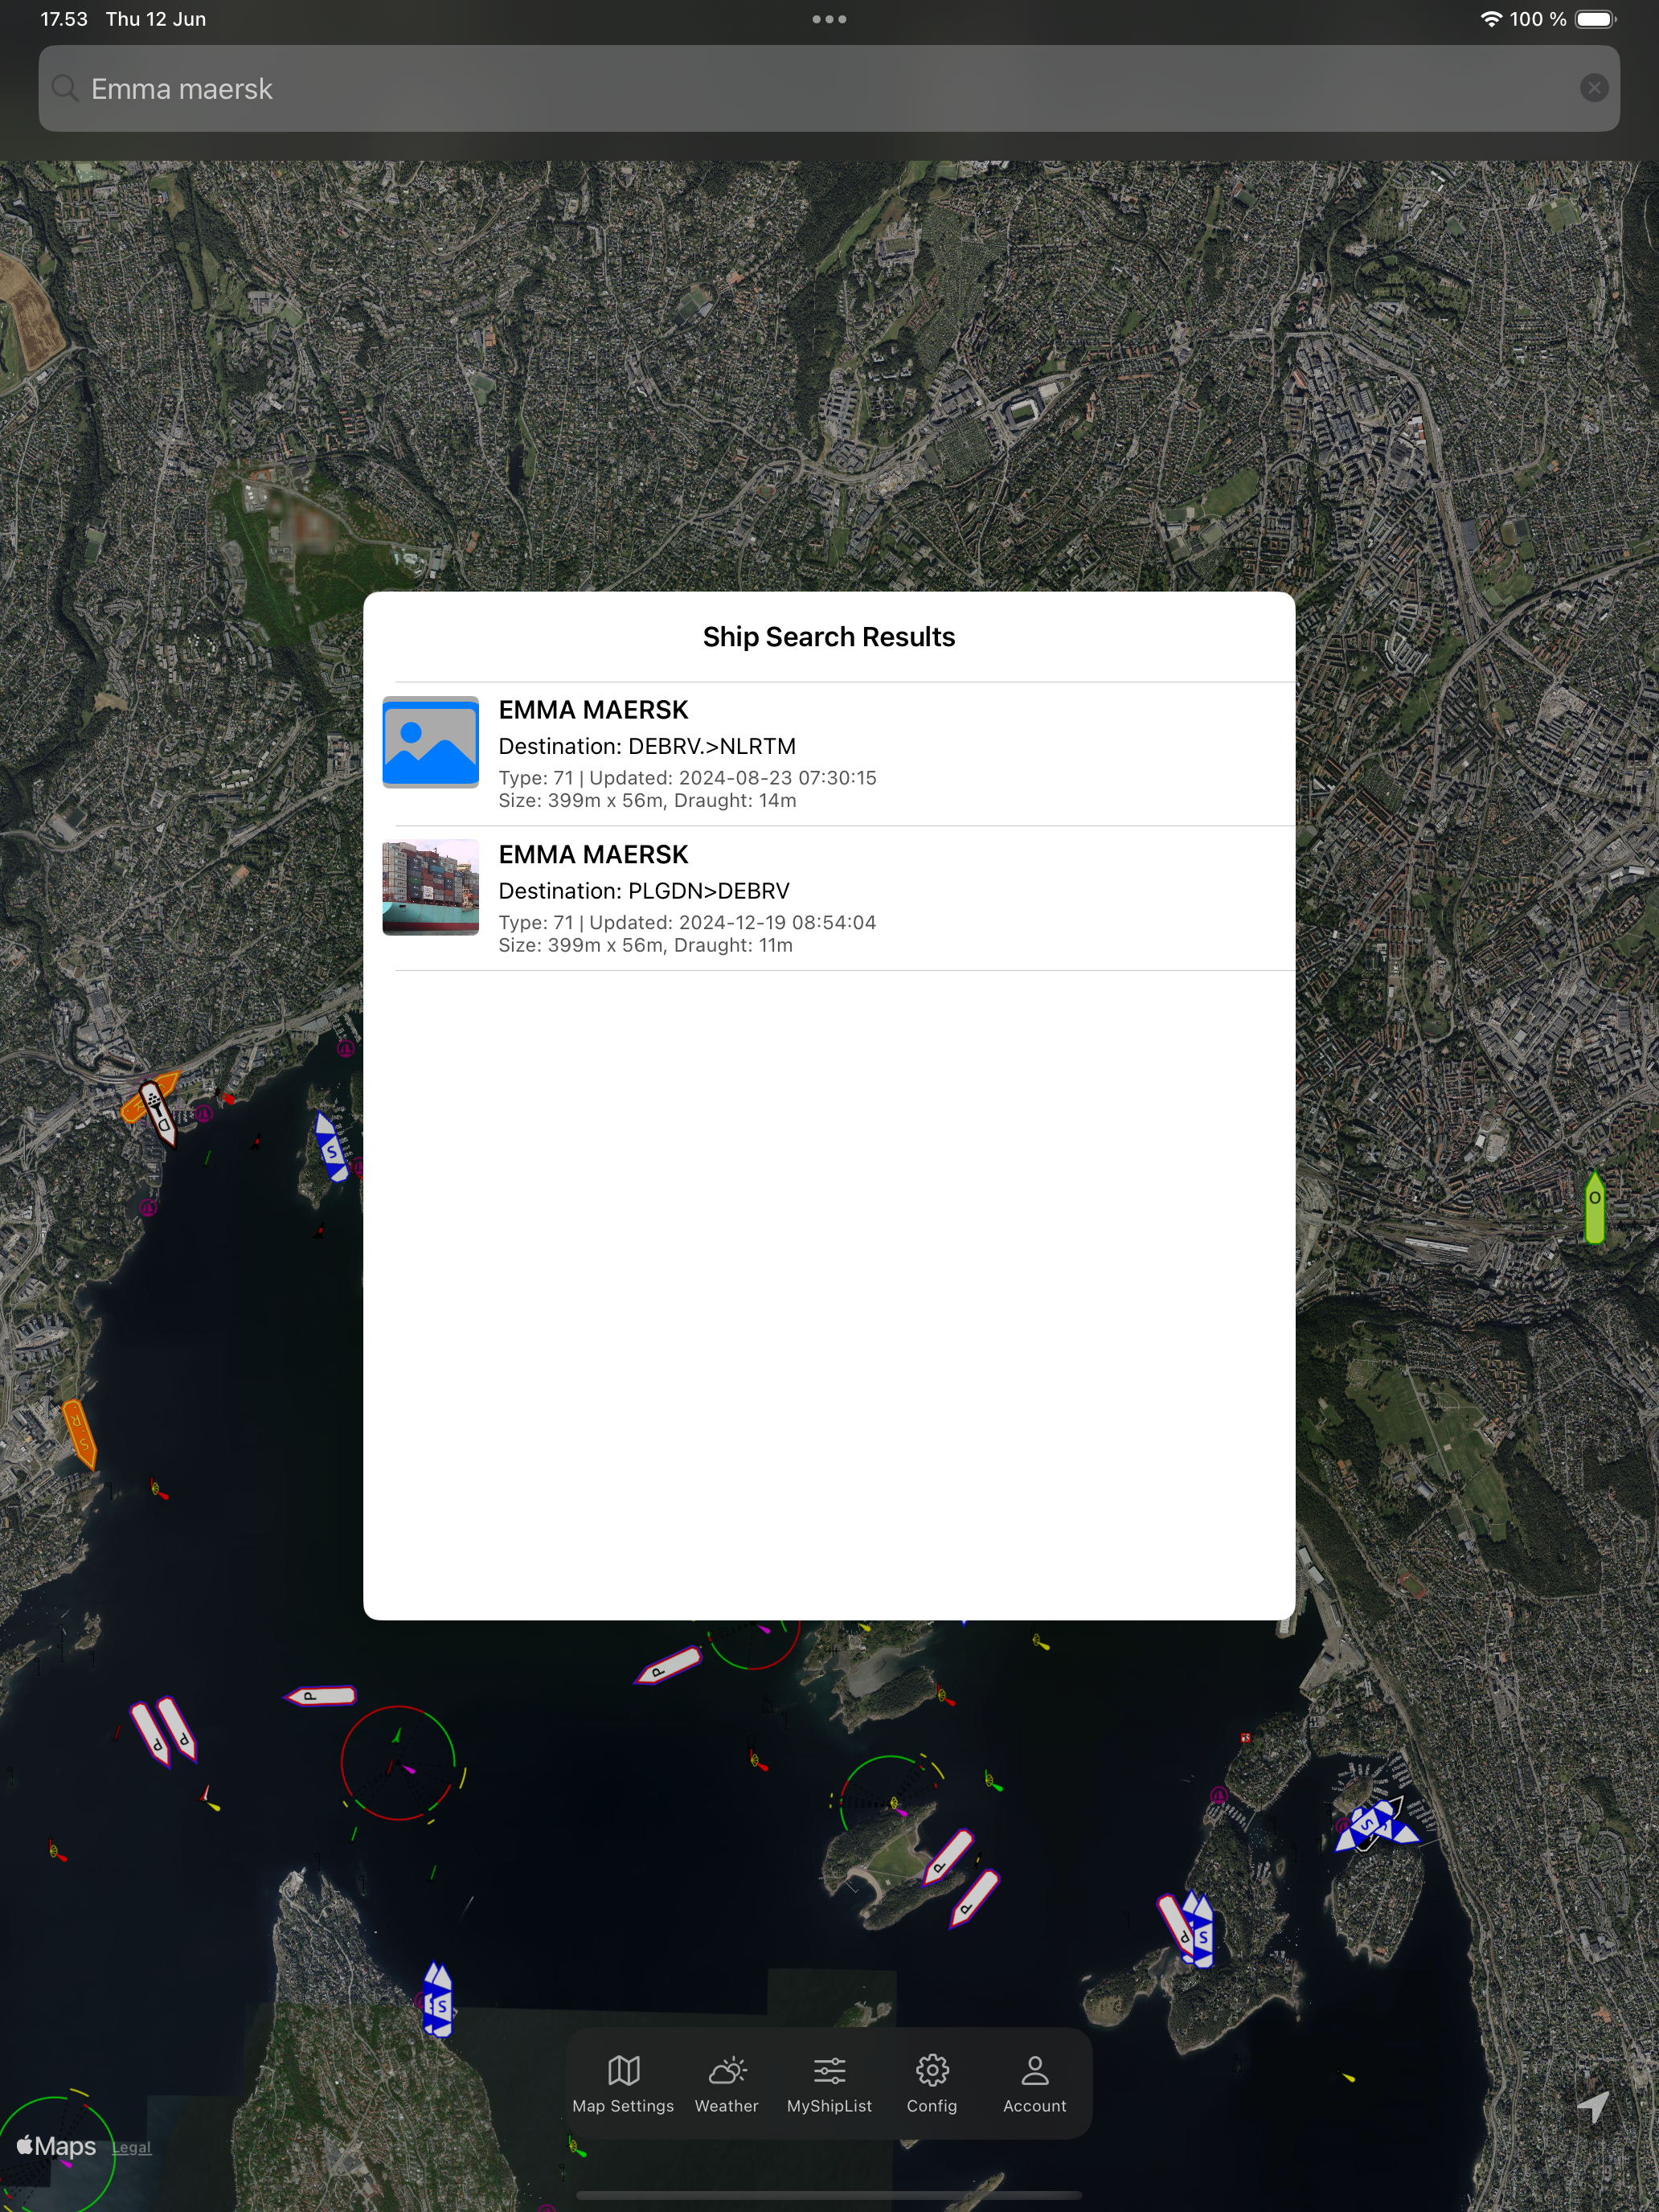Tap the multitasking three-dots at top
Screen dimensions: 1659x2212
click(829, 19)
